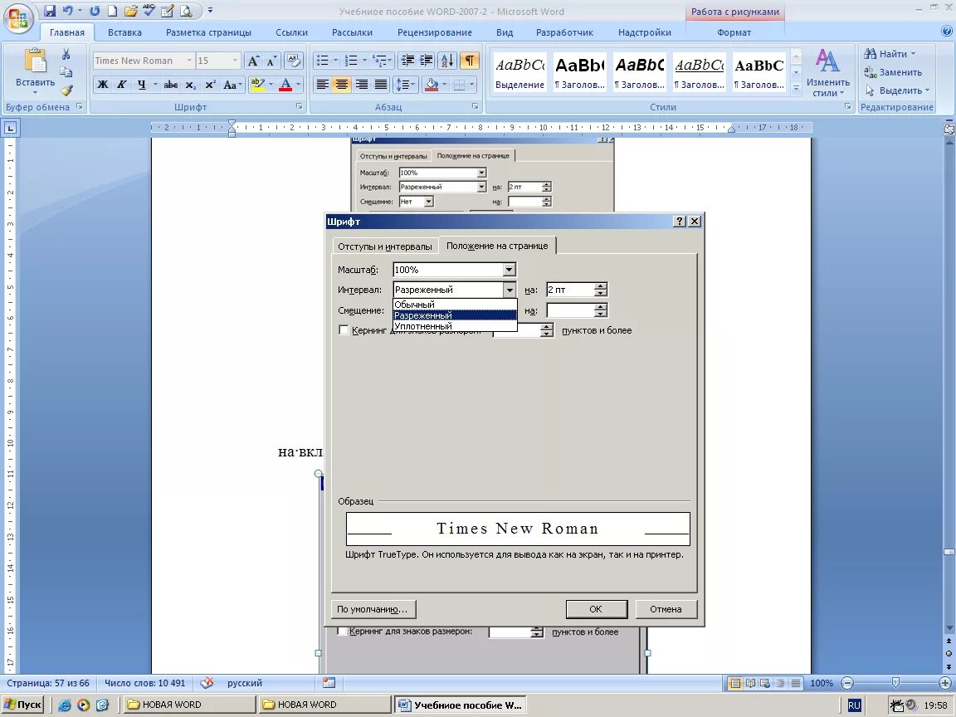Undo the last action
This screenshot has height=717, width=956.
coord(67,11)
